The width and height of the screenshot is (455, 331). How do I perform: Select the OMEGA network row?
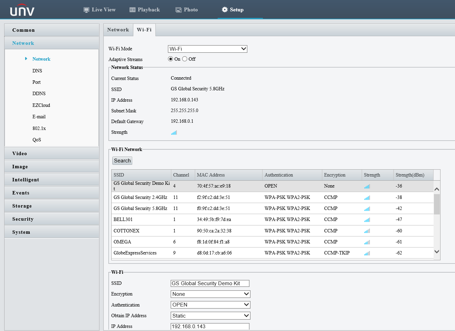pyautogui.click(x=273, y=242)
